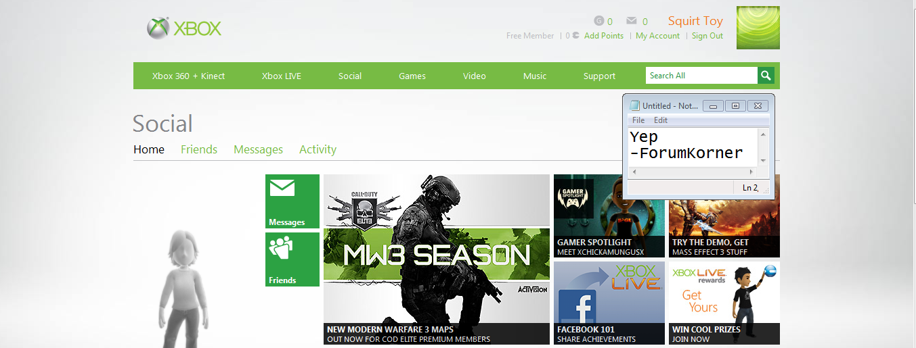Click the Squirt Toy gamertag

tap(695, 21)
